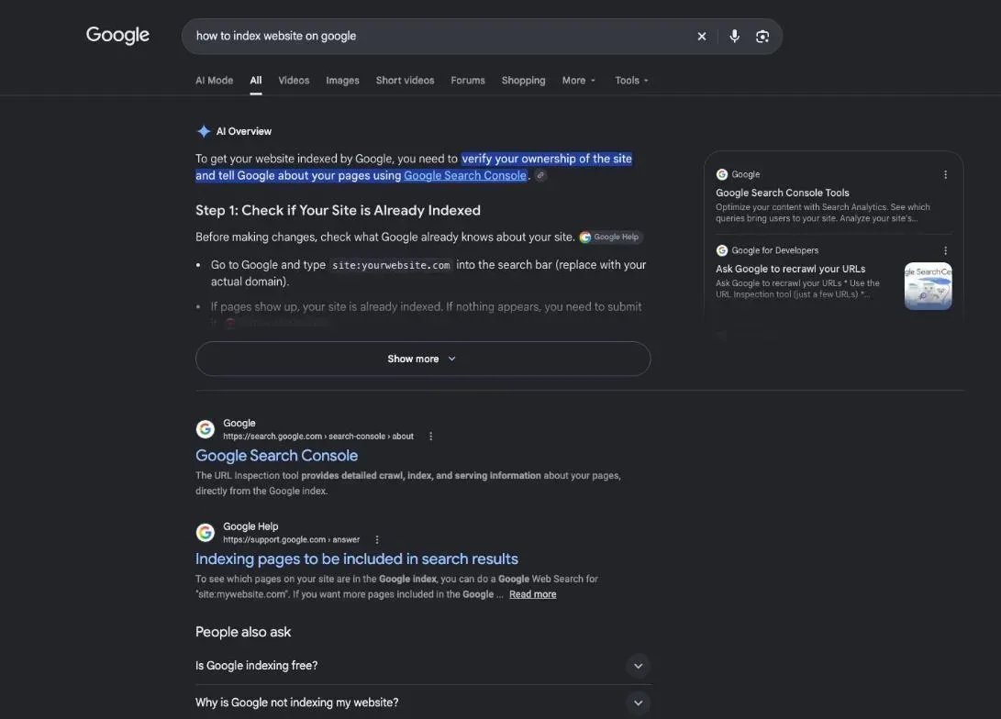Screen dimensions: 1001x719
Task: Open 'Google Search Console Tools' sidebar title
Action: point(783,193)
